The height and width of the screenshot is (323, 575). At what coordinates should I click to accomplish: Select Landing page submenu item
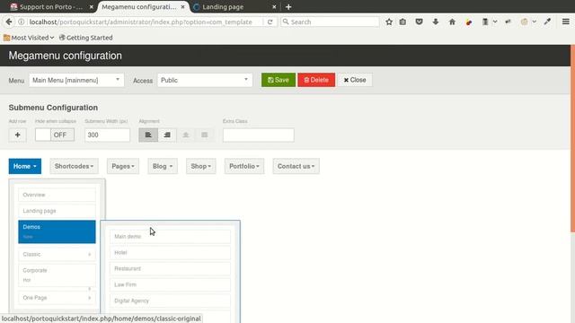click(57, 211)
